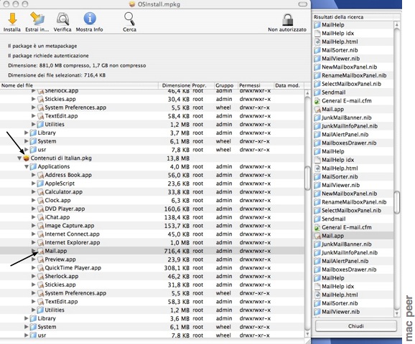This screenshot has height=344, width=415.
Task: Click the Internet Connect.app icon
Action: [40, 234]
